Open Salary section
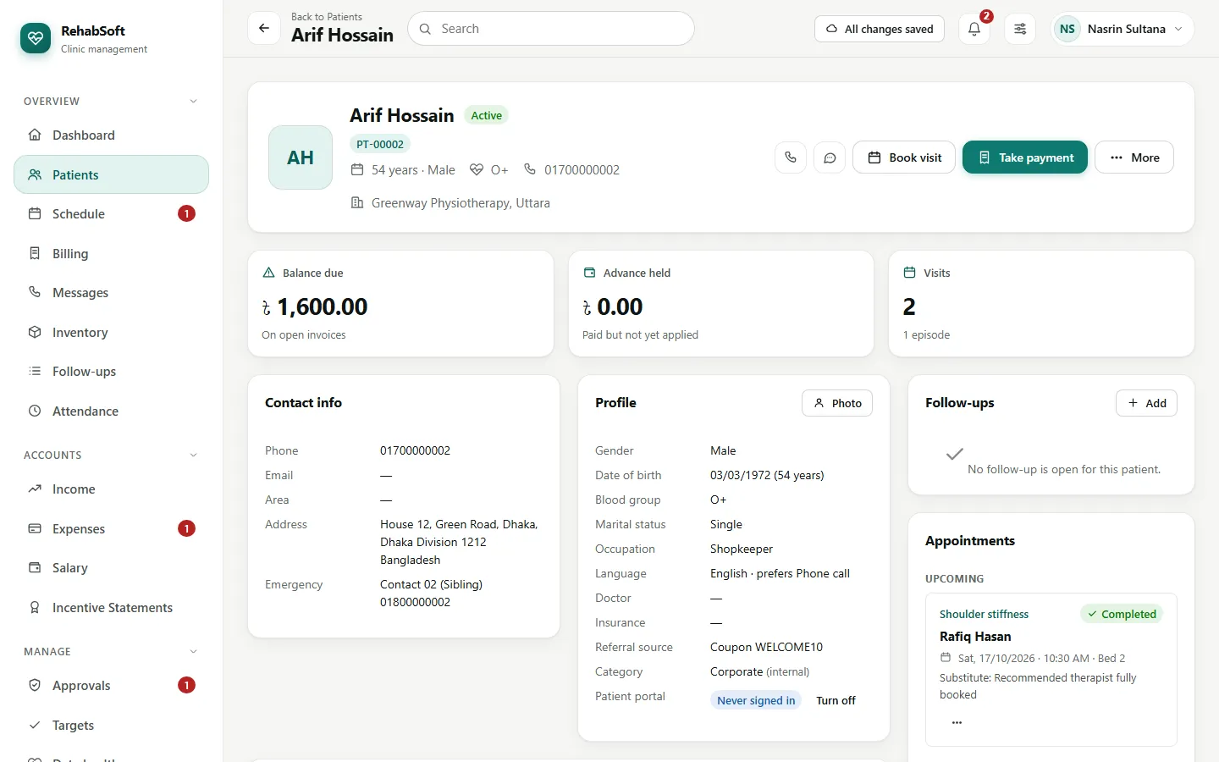1219x762 pixels. click(x=111, y=568)
